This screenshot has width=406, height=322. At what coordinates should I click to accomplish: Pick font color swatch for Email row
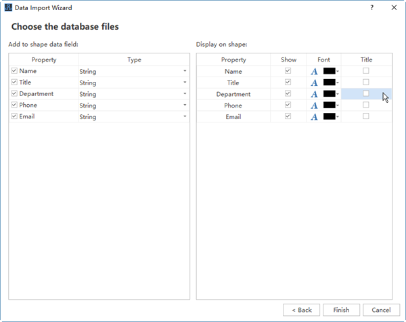[x=331, y=116]
